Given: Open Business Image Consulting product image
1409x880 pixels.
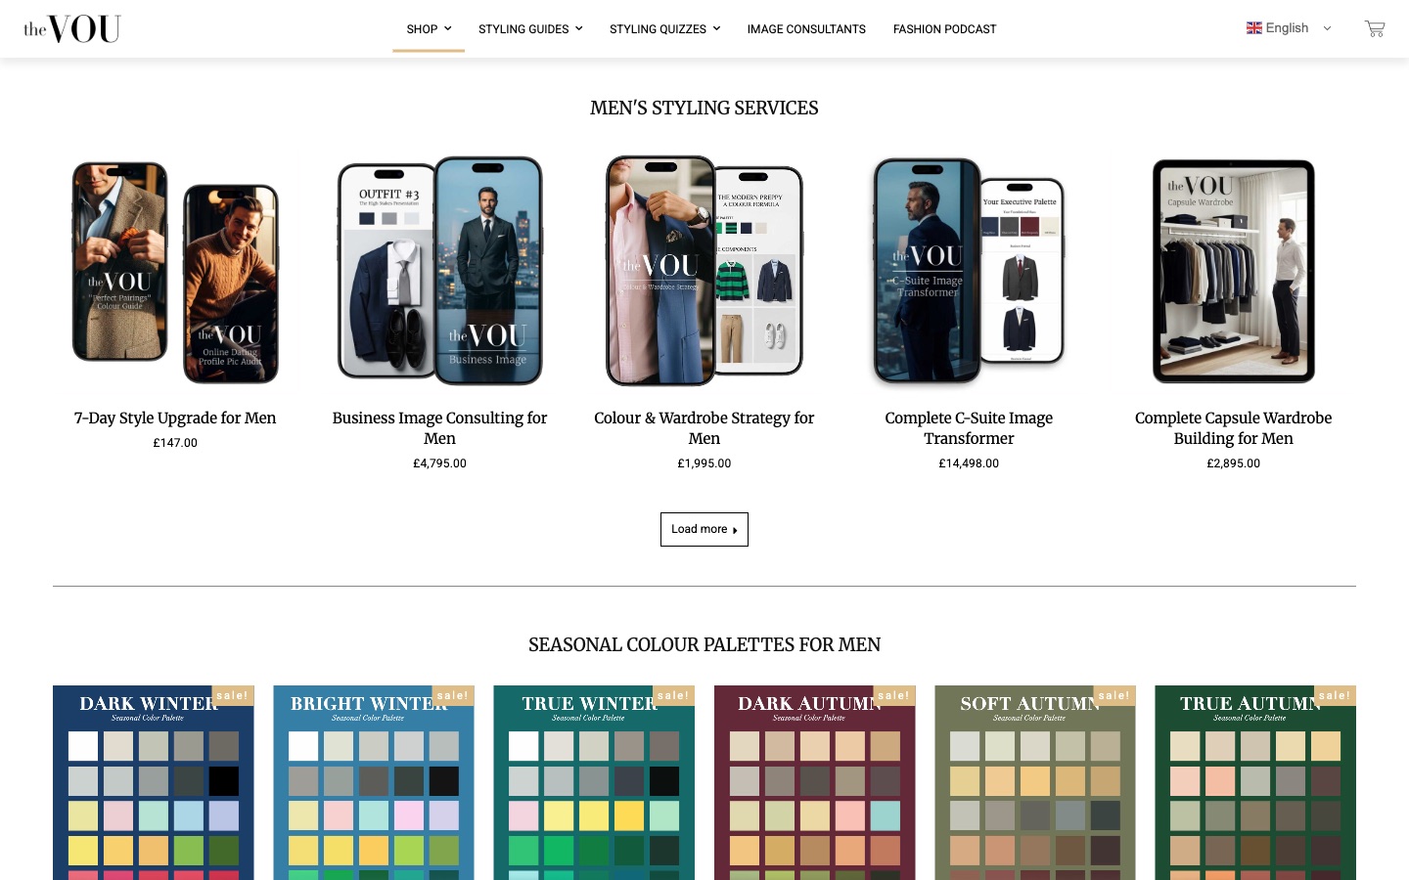Looking at the screenshot, I should (x=439, y=272).
